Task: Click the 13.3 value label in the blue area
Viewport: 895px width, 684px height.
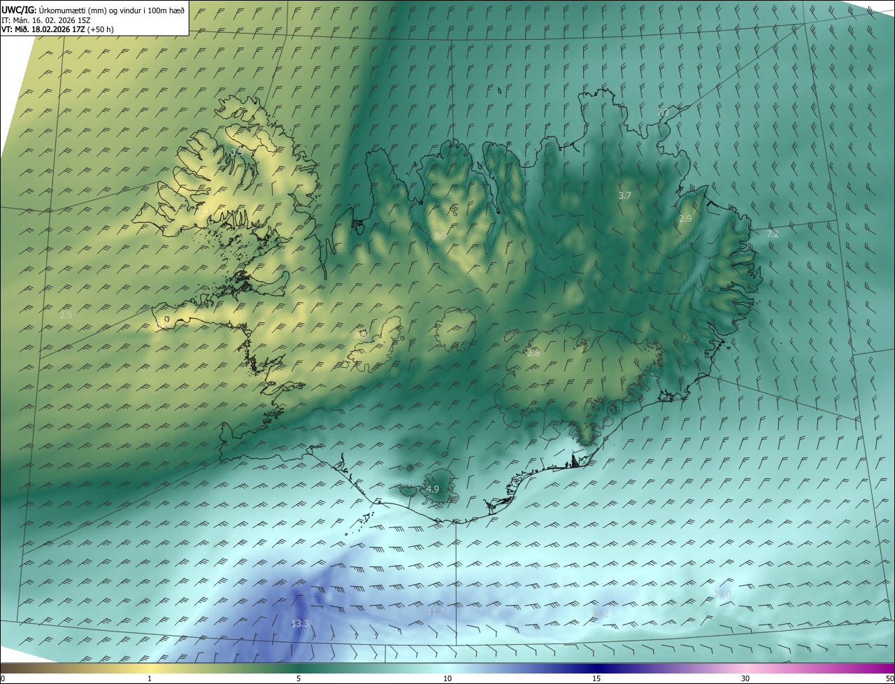Action: pyautogui.click(x=300, y=623)
